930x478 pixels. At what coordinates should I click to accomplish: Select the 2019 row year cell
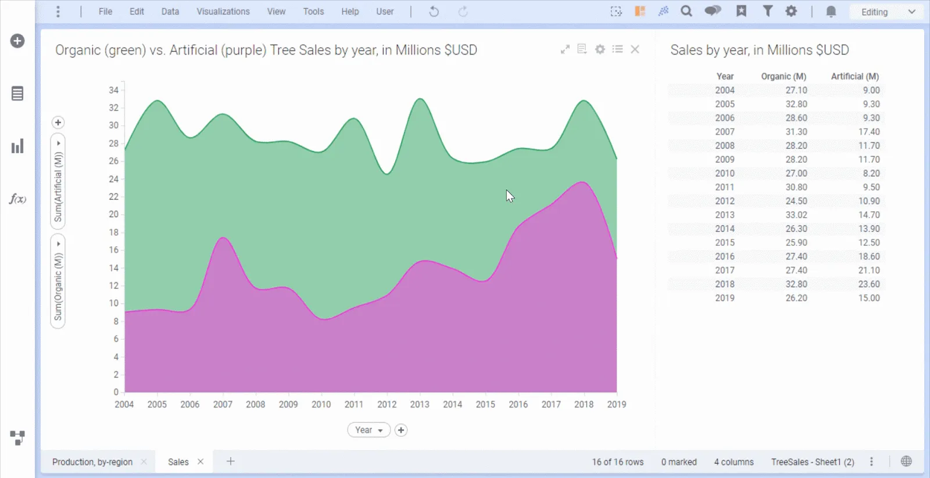725,298
